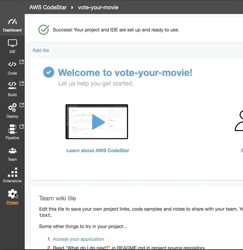Click external-link icon next to Deploy
The height and width of the screenshot is (250, 243).
pos(22,105)
